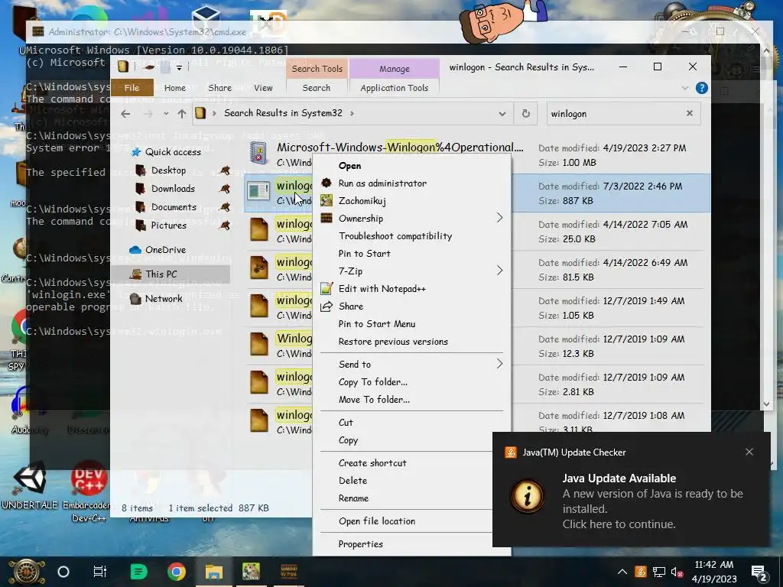Click This PC icon in navigation pane

tap(135, 274)
